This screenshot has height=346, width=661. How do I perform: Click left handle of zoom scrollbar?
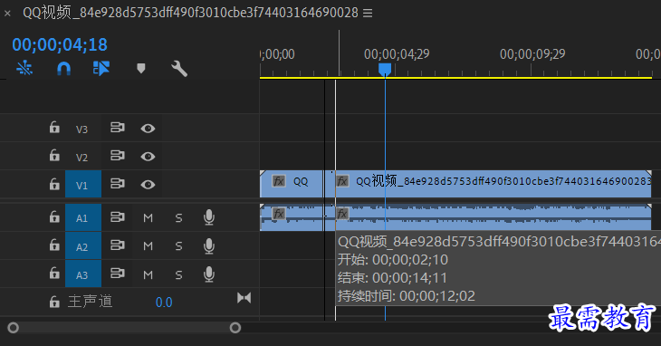click(13, 328)
